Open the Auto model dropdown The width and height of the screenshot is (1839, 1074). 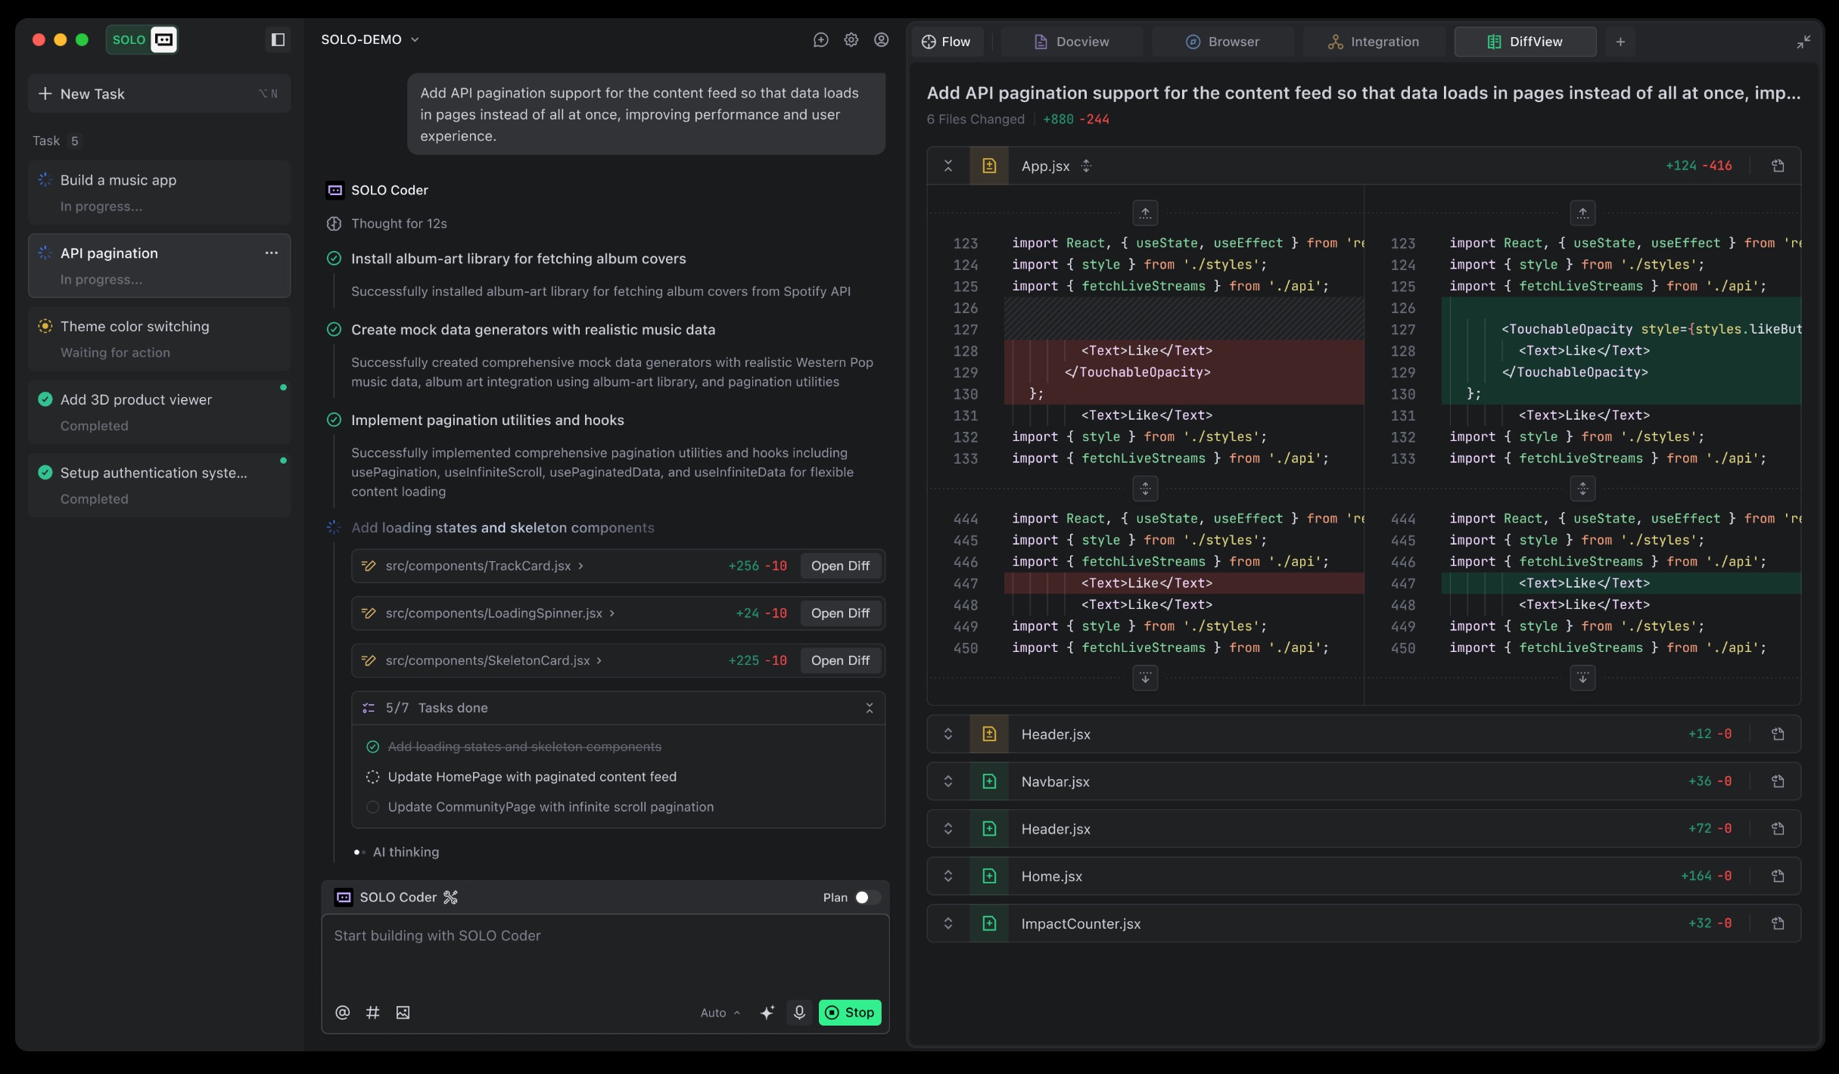coord(720,1013)
